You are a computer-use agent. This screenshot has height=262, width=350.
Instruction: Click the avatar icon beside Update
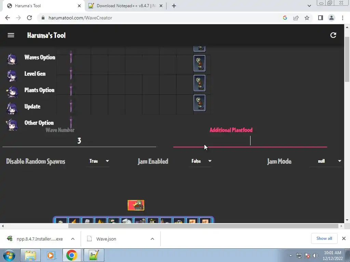tap(12, 108)
